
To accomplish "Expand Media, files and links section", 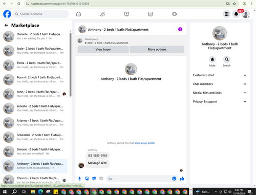I will (x=220, y=93).
